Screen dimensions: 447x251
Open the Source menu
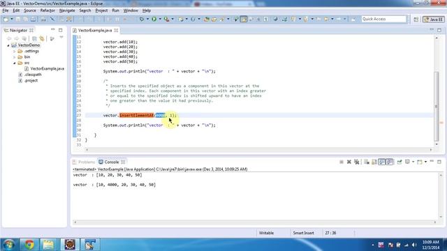tap(29, 10)
